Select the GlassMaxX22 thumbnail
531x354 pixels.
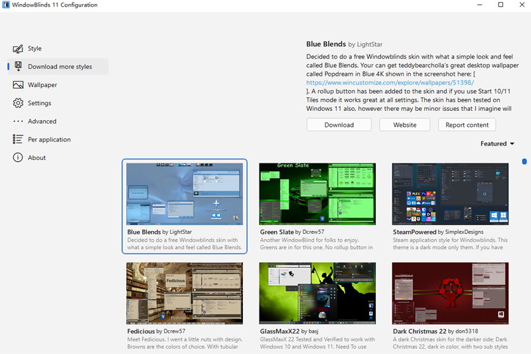click(x=317, y=293)
